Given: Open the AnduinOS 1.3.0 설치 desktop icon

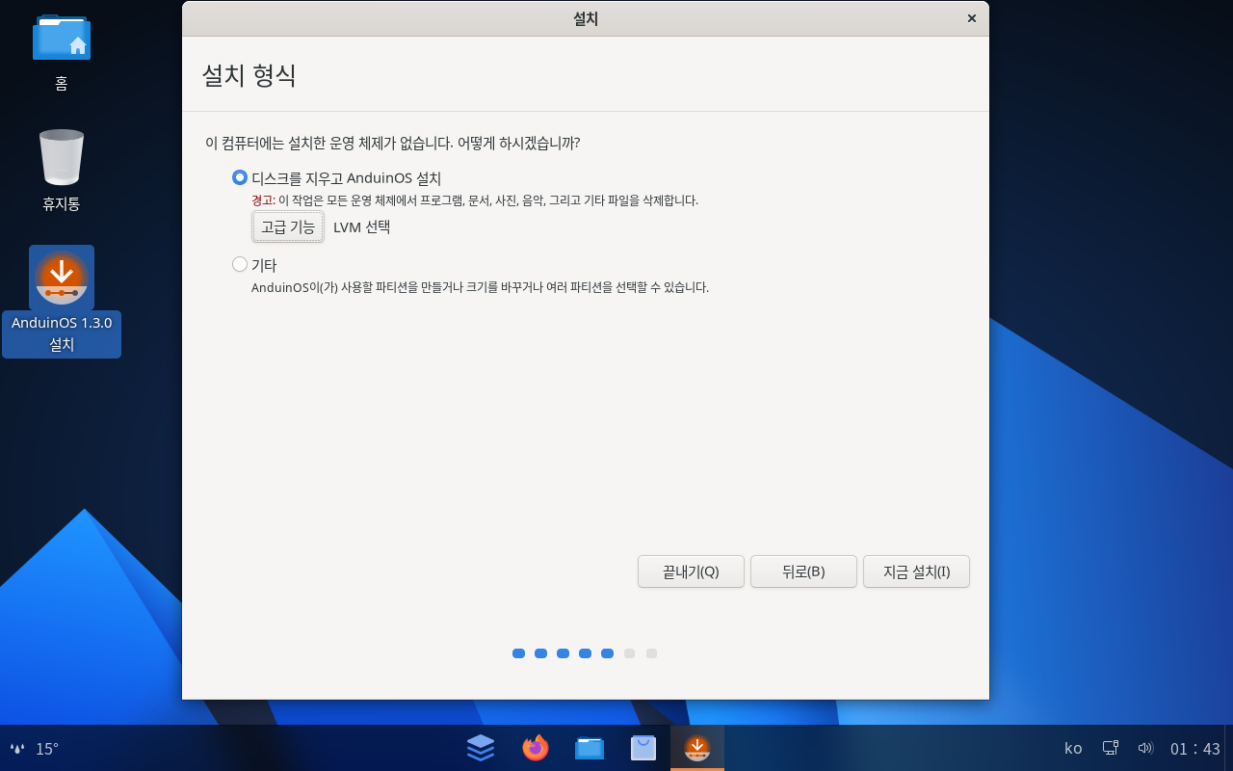Looking at the screenshot, I should (62, 301).
